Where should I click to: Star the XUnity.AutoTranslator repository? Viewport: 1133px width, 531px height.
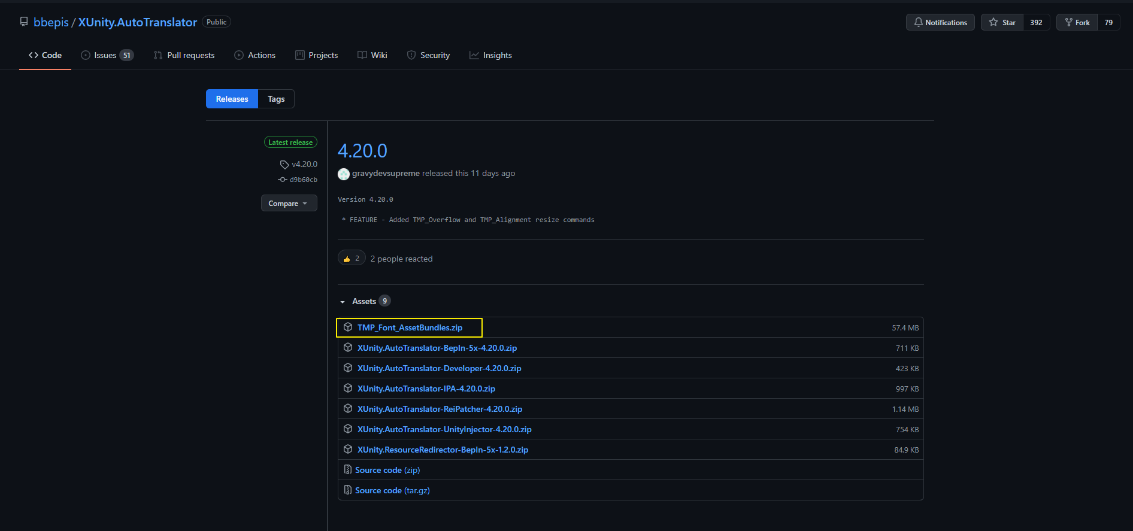pyautogui.click(x=1002, y=22)
